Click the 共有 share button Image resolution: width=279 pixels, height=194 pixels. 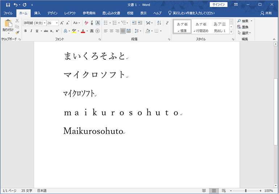[x=266, y=13]
